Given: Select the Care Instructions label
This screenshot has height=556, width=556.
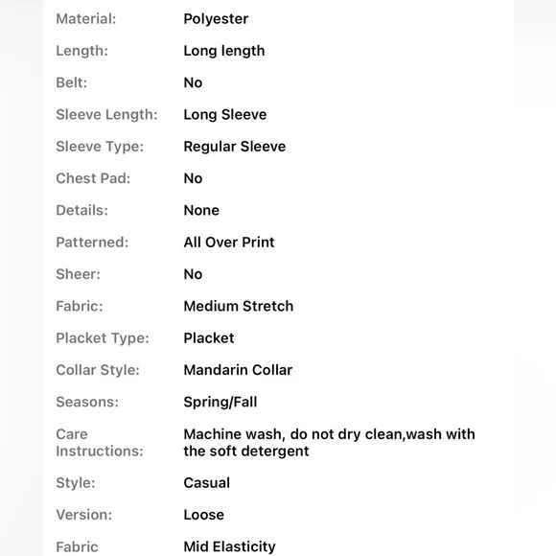Looking at the screenshot, I should click(100, 443).
